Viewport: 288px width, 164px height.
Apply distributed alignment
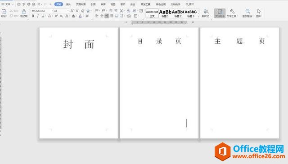pyautogui.click(x=117, y=16)
